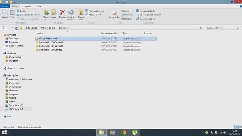This screenshot has height=136, width=242.
Task: Select the Grand Theft Auto V folder
Action: coord(96,39)
